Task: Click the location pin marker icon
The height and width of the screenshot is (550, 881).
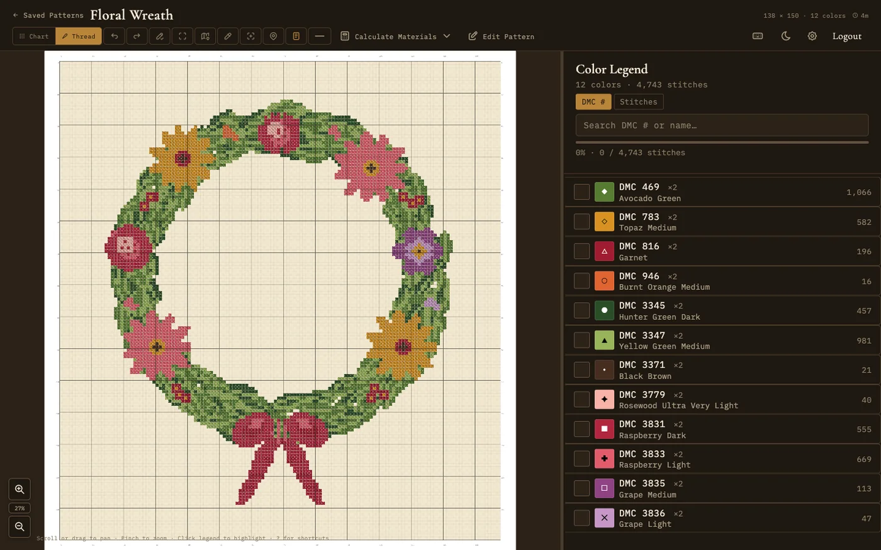Action: tap(273, 36)
